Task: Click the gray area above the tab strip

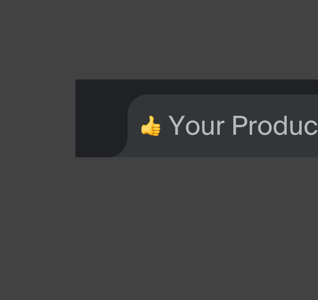Action: pyautogui.click(x=159, y=40)
